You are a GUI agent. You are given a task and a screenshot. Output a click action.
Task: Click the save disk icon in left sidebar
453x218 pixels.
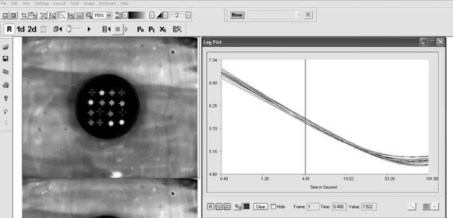click(5, 59)
